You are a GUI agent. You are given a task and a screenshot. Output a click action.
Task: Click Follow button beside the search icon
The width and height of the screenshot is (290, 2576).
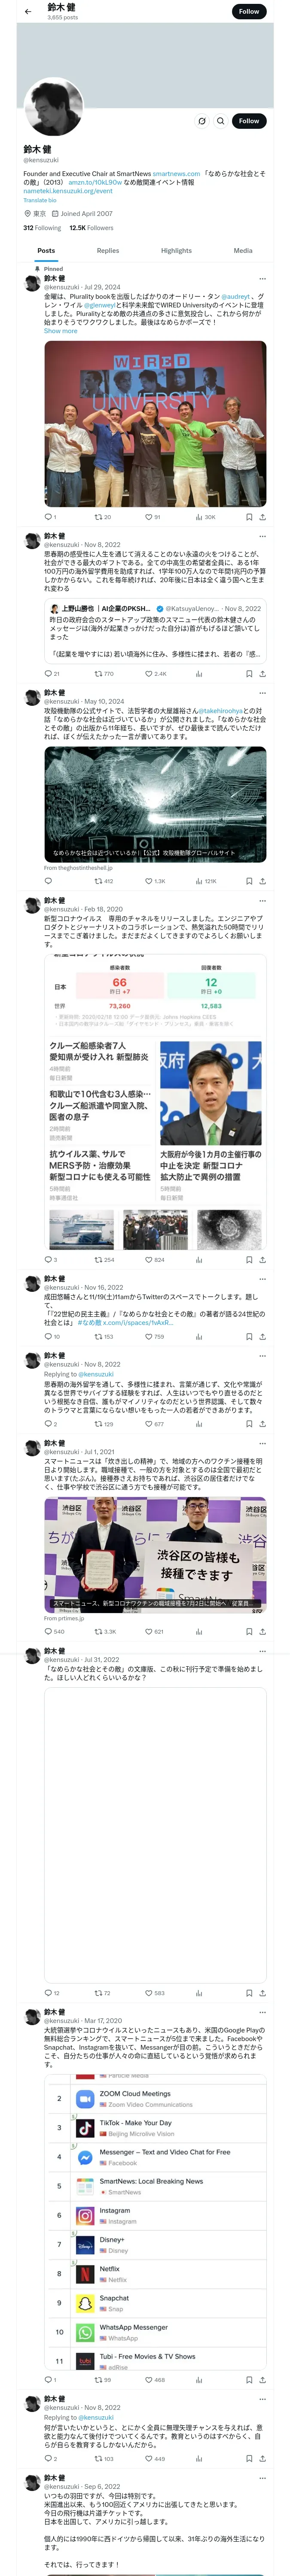tap(249, 121)
